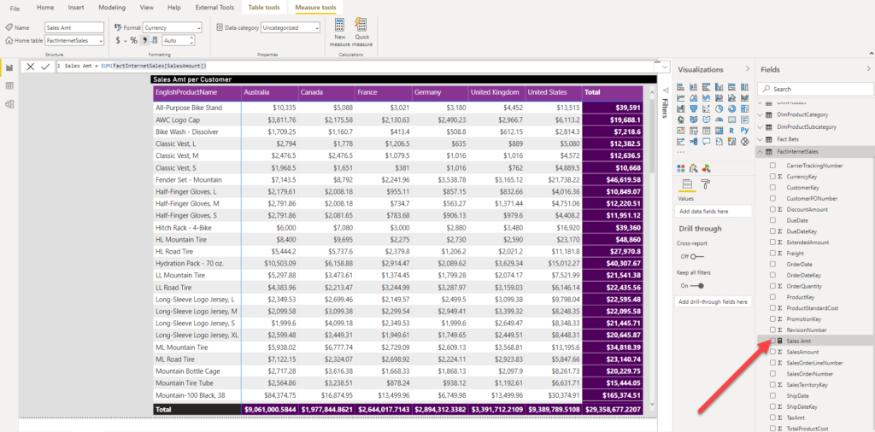Choose the slicer visual icon
Image resolution: width=875 pixels, height=432 pixels.
(x=694, y=131)
